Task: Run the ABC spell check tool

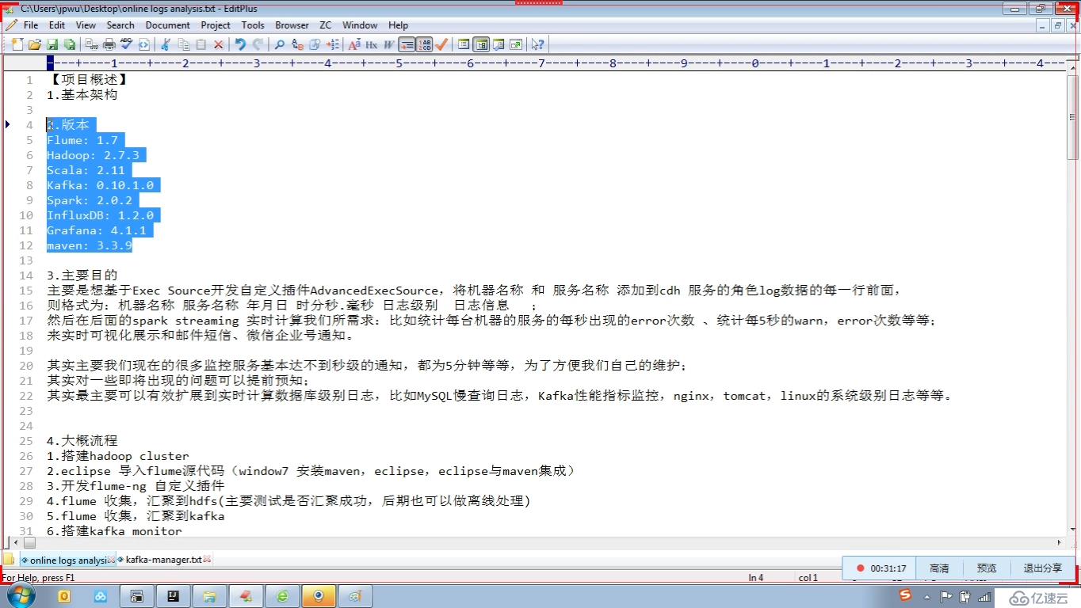Action: coord(127,44)
